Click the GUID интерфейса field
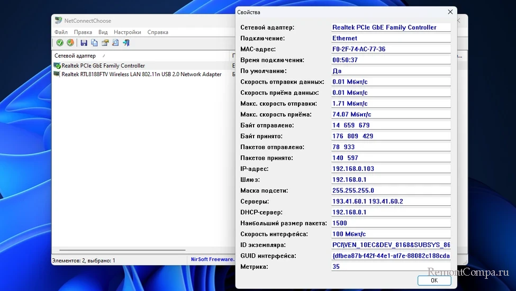 click(x=391, y=256)
